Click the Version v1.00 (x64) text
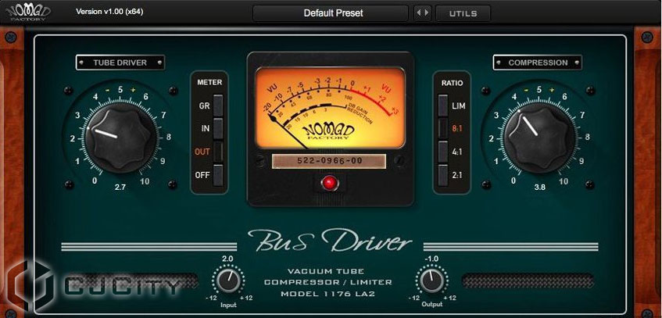662x318 pixels. point(109,12)
